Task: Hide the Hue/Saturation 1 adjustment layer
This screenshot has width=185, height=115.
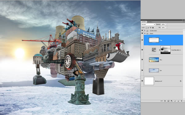Action: (x=142, y=50)
